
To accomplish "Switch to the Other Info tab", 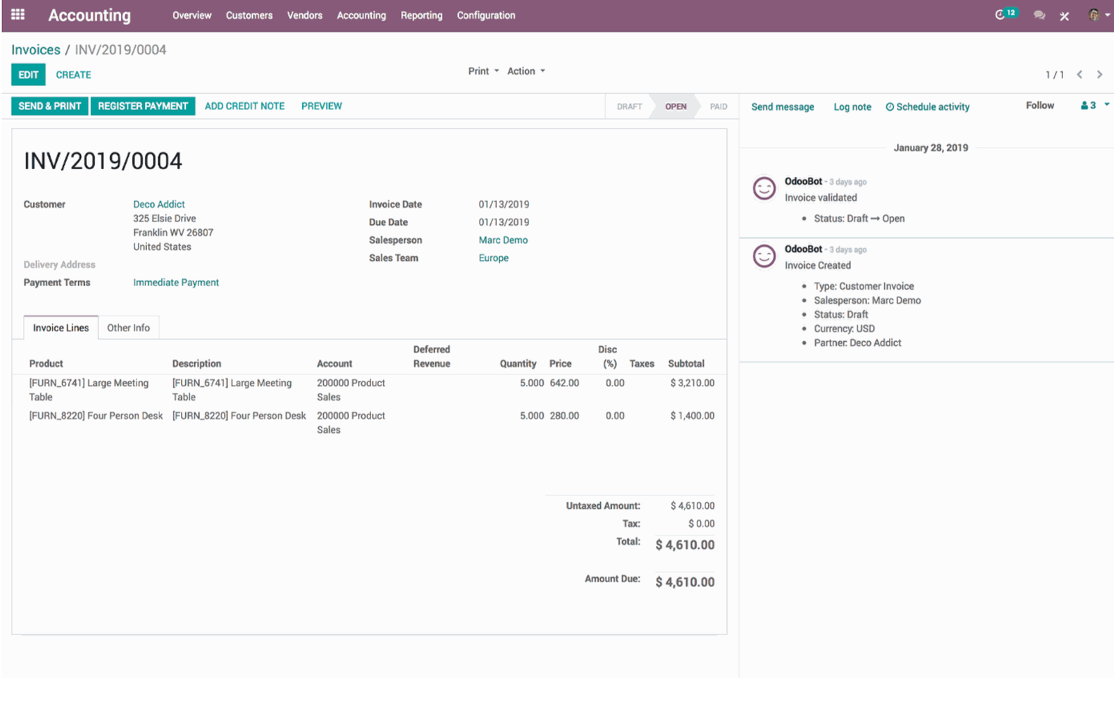I will (x=128, y=328).
